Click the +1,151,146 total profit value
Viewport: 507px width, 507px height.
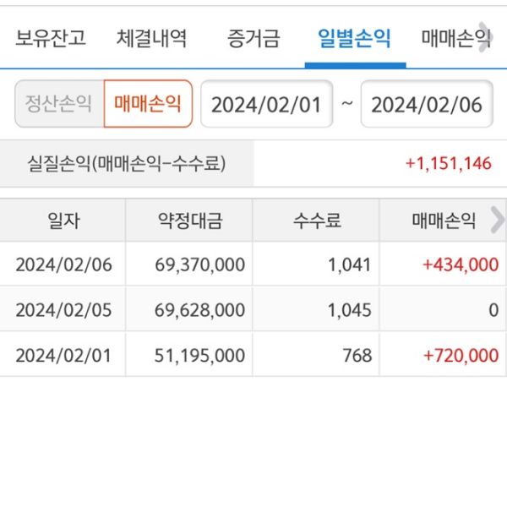pos(448,163)
